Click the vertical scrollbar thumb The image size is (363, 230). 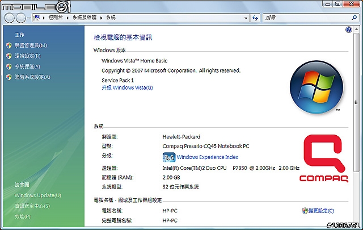click(x=356, y=102)
